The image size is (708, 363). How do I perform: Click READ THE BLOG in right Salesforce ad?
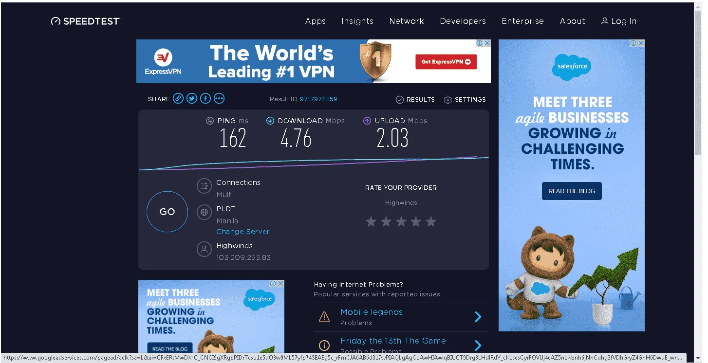tap(572, 191)
